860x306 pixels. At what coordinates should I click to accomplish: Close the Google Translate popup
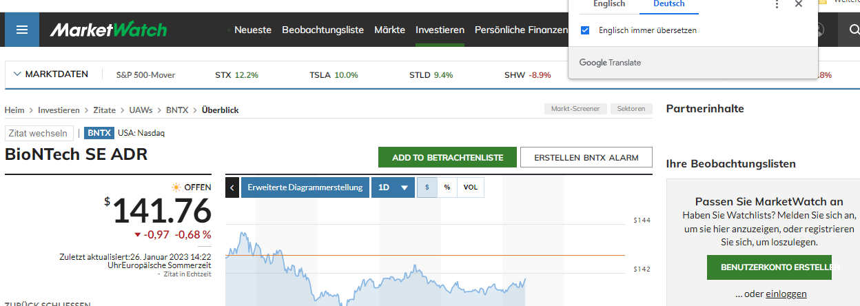799,4
